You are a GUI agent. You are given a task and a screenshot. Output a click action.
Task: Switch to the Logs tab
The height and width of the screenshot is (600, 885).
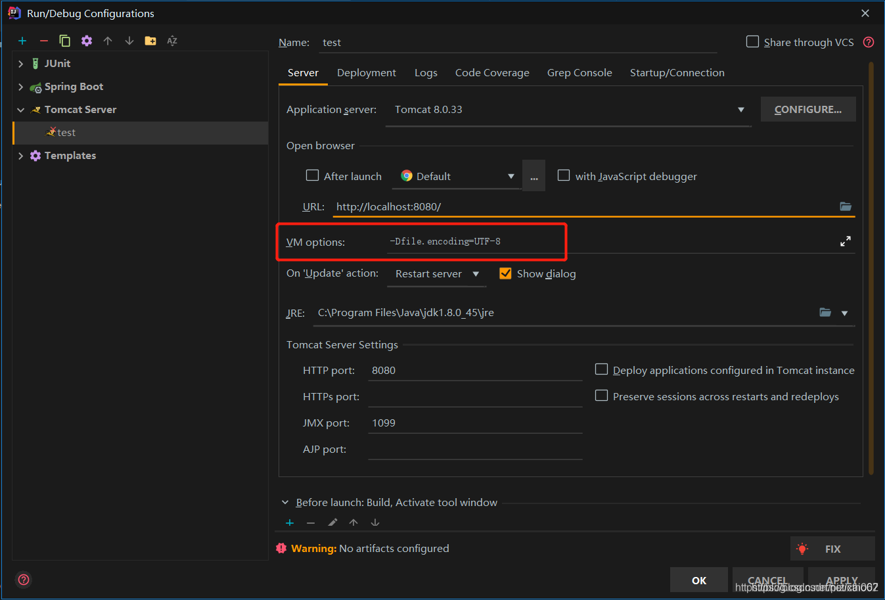426,73
